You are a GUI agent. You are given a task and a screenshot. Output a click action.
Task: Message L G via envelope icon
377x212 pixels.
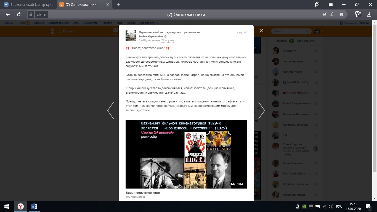(316, 135)
